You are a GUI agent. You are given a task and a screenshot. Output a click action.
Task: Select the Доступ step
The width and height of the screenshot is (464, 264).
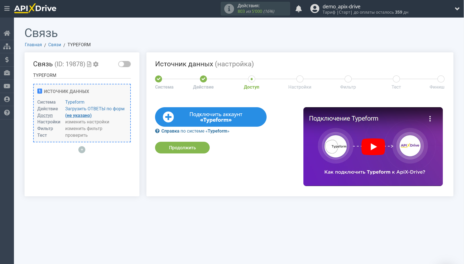(252, 83)
